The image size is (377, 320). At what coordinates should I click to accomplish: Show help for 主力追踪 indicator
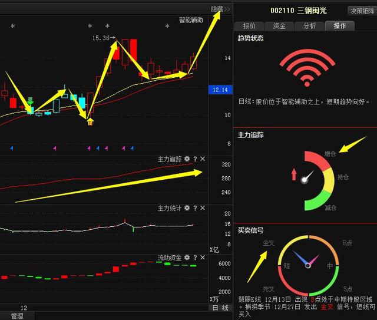195,159
